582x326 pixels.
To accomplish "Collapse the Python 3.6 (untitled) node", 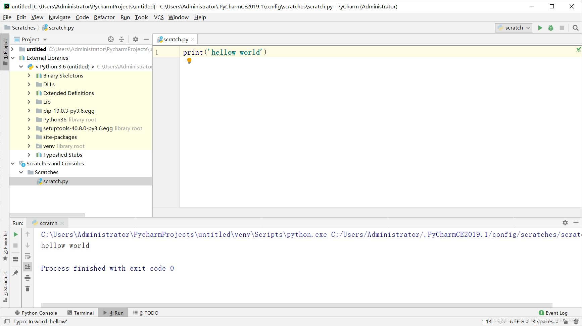I will click(x=21, y=66).
